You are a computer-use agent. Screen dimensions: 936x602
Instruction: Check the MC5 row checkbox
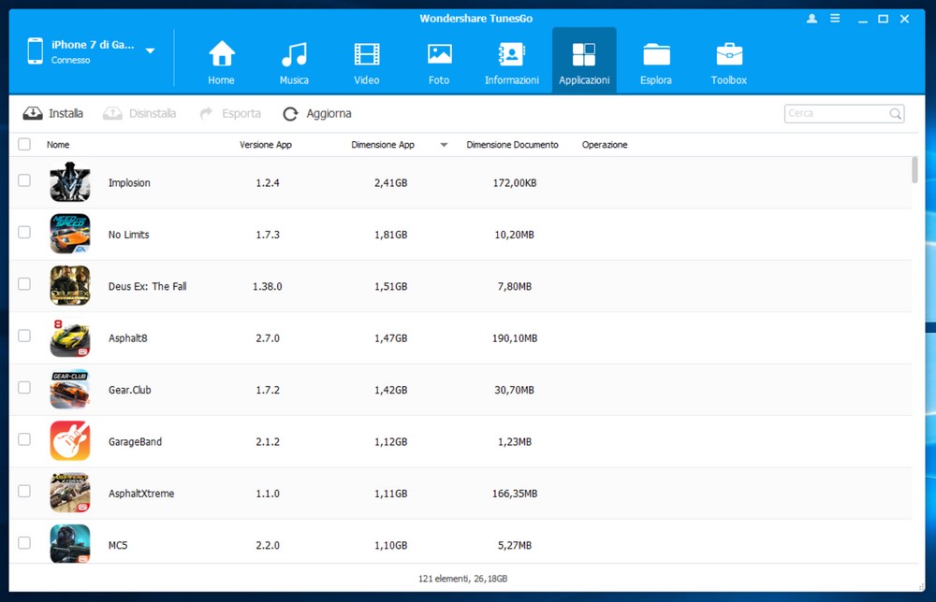click(24, 543)
